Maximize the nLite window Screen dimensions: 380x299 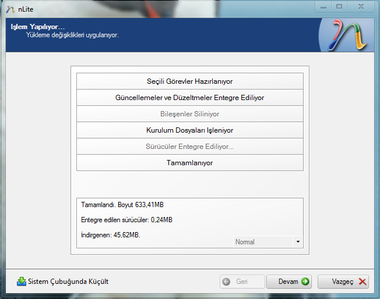coord(339,7)
